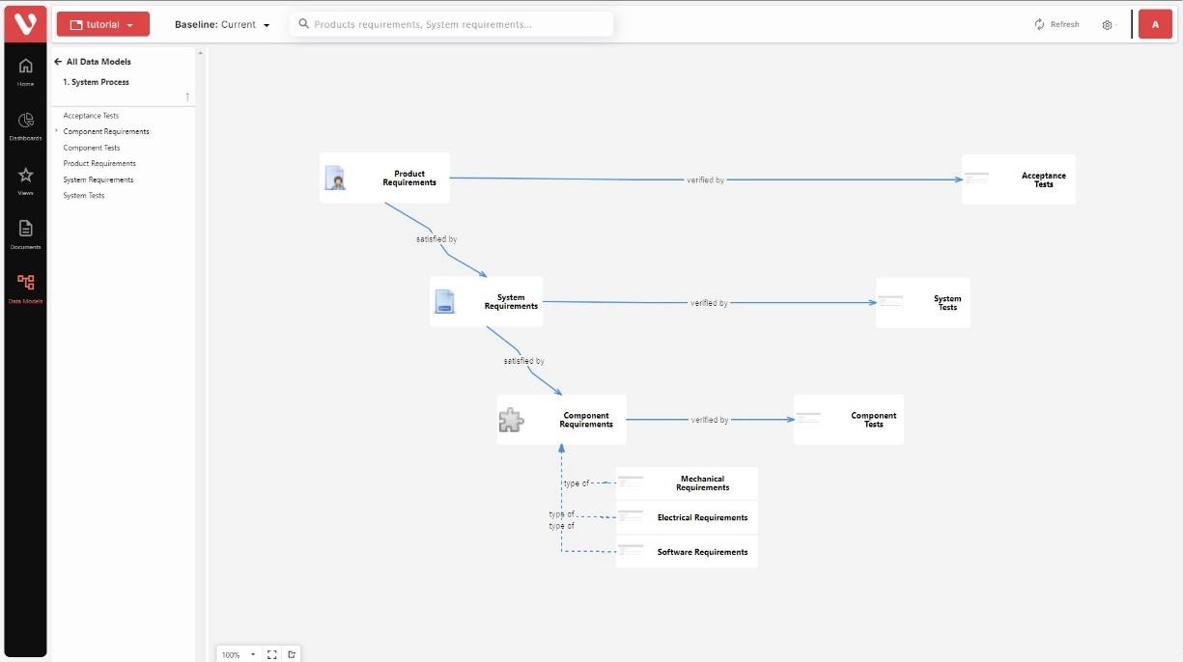The height and width of the screenshot is (662, 1183).
Task: Select Acceptance Tests in the side list
Action: (91, 116)
